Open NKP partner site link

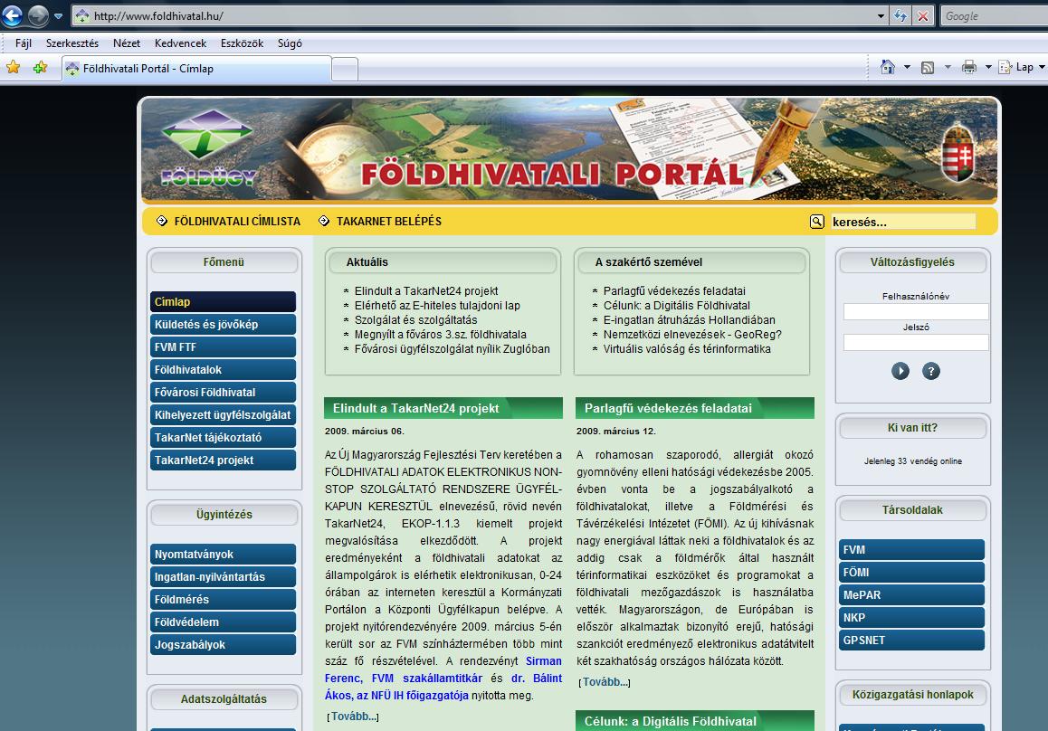tap(911, 618)
